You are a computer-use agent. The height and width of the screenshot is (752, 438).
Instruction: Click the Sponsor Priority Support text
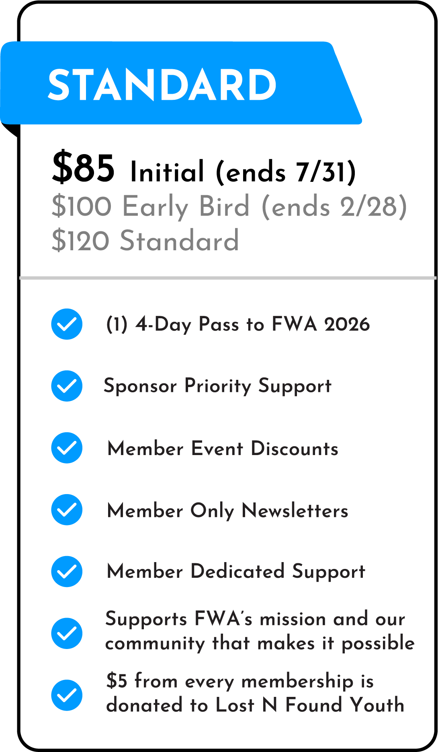coord(217,386)
